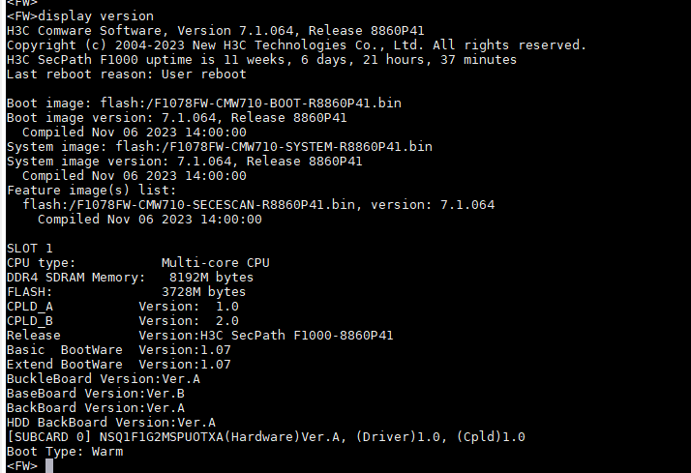Click the "SLOT 1" text
The height and width of the screenshot is (473, 691).
[30, 248]
